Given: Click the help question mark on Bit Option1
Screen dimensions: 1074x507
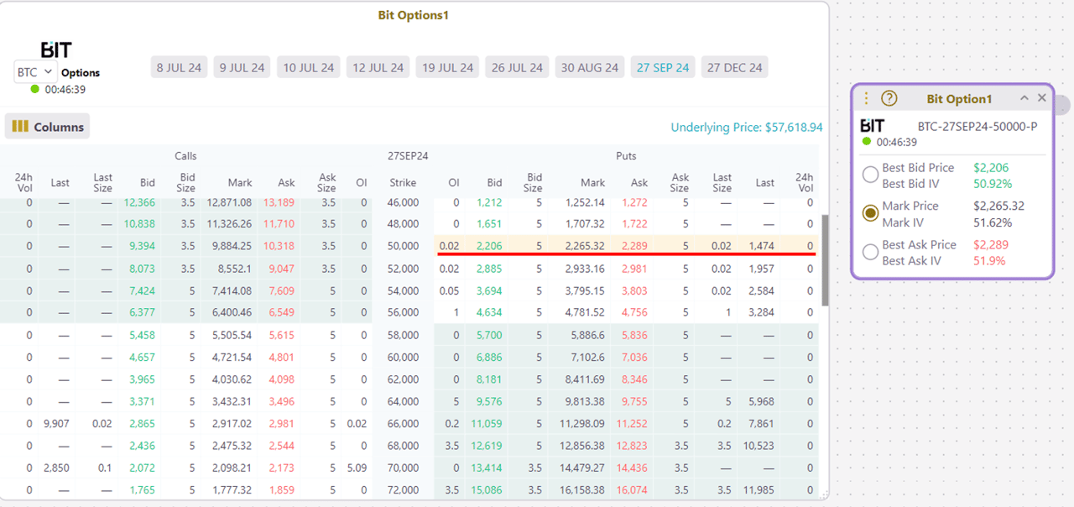Looking at the screenshot, I should [x=889, y=98].
